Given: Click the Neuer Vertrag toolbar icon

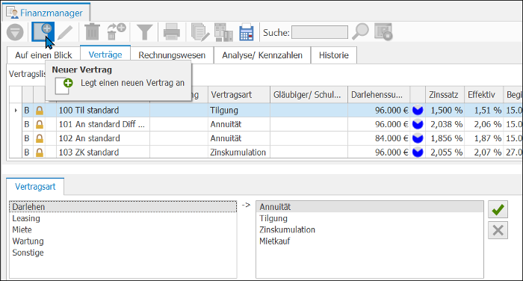Looking at the screenshot, I should [x=43, y=32].
